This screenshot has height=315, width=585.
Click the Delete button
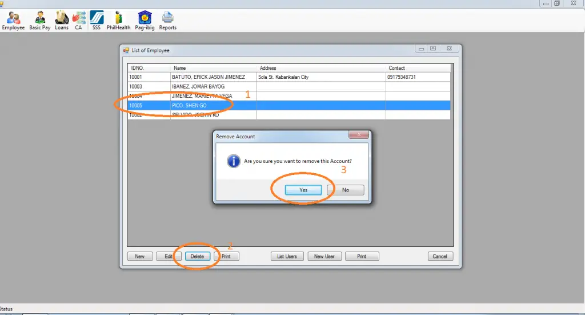(x=197, y=256)
